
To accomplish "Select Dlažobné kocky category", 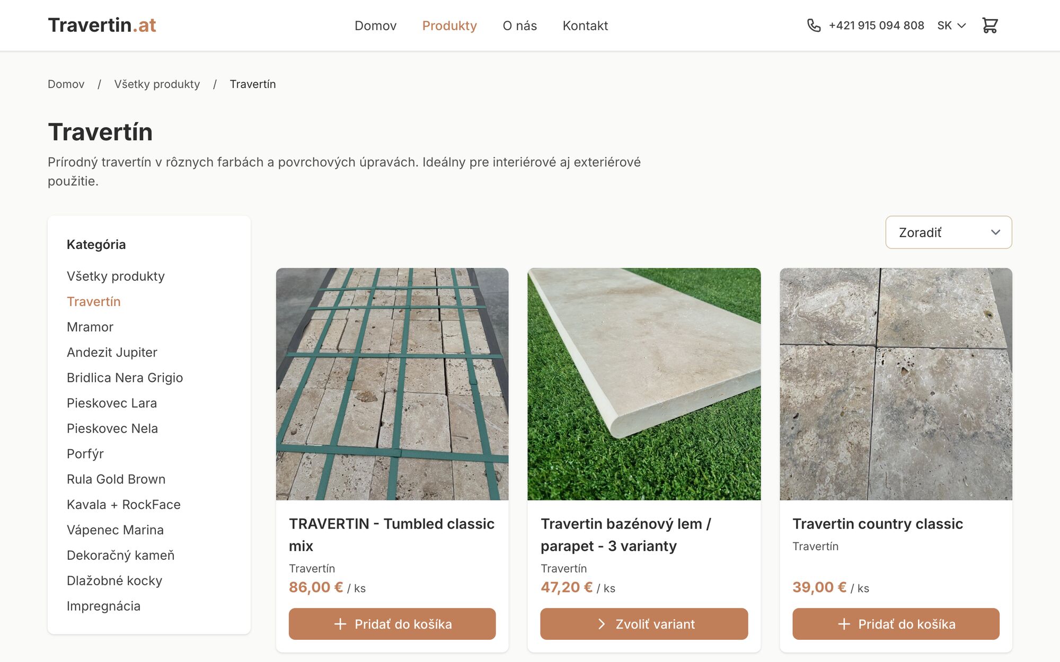I will coord(114,581).
